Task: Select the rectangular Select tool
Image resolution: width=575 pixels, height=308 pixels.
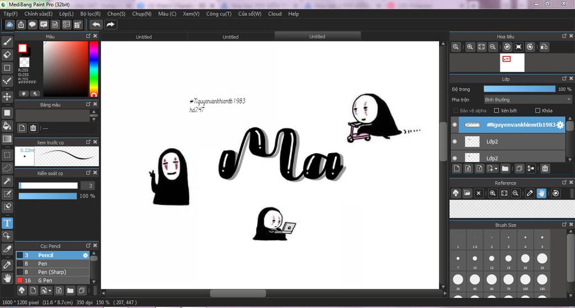Action: click(x=7, y=155)
